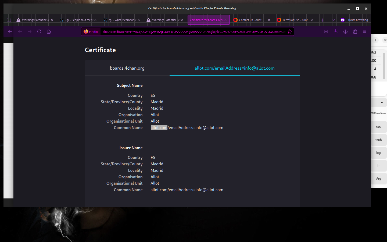This screenshot has width=387, height=242.
Task: Click Subject Name Organisation value Allot
Action: (x=155, y=115)
